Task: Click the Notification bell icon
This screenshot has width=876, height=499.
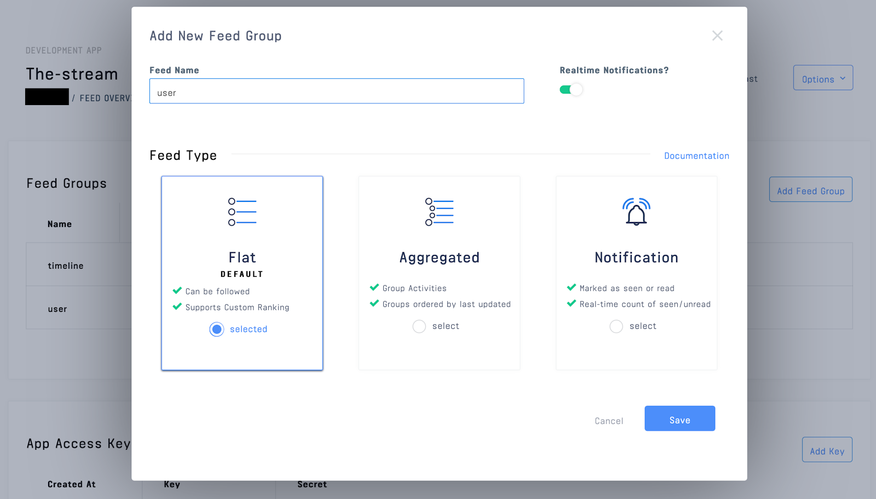Action: pyautogui.click(x=636, y=212)
